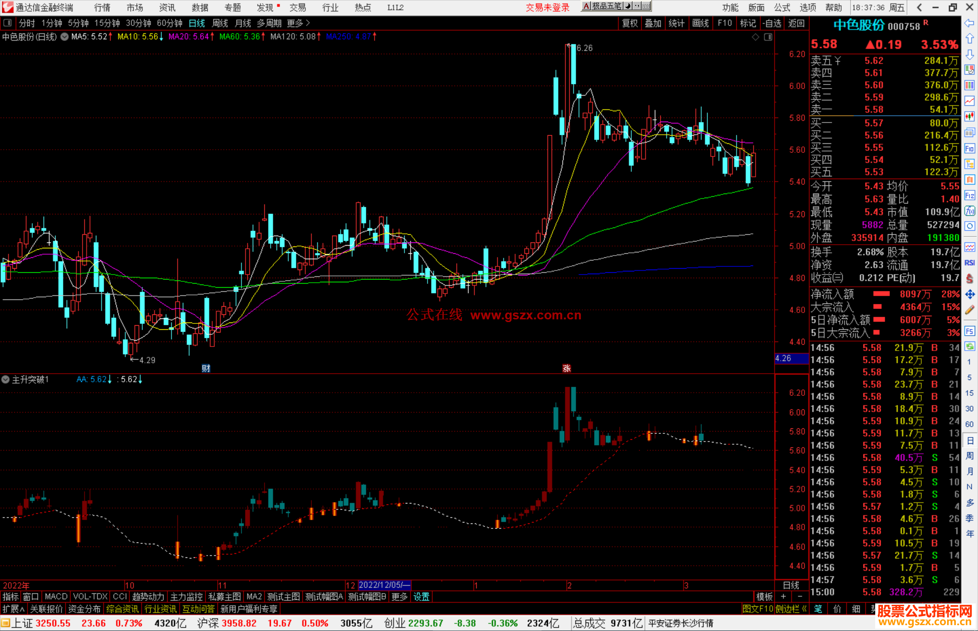
Task: Open the 模板 template selector
Action: (x=764, y=597)
